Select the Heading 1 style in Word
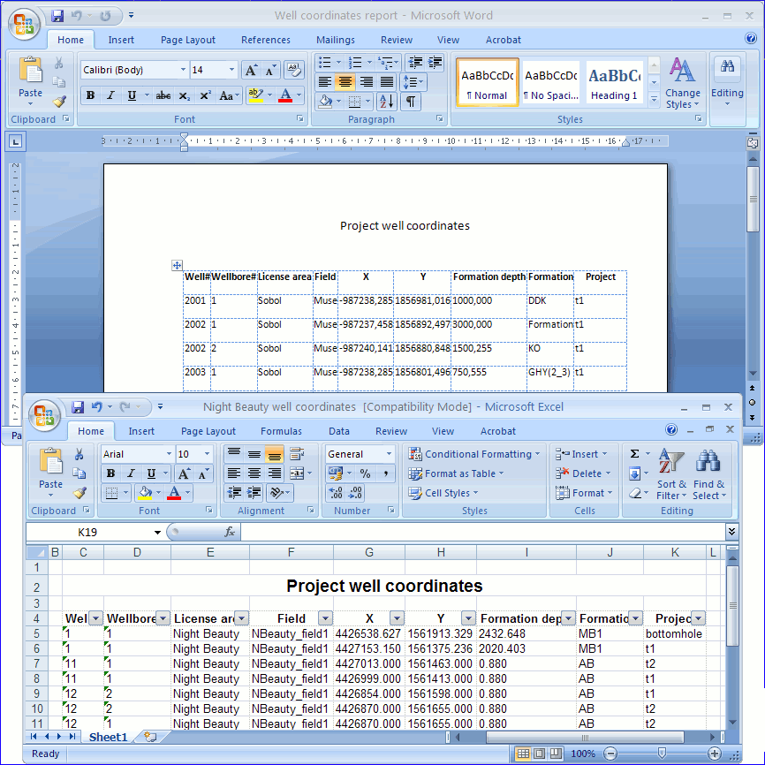This screenshot has height=765, width=765. (x=614, y=82)
